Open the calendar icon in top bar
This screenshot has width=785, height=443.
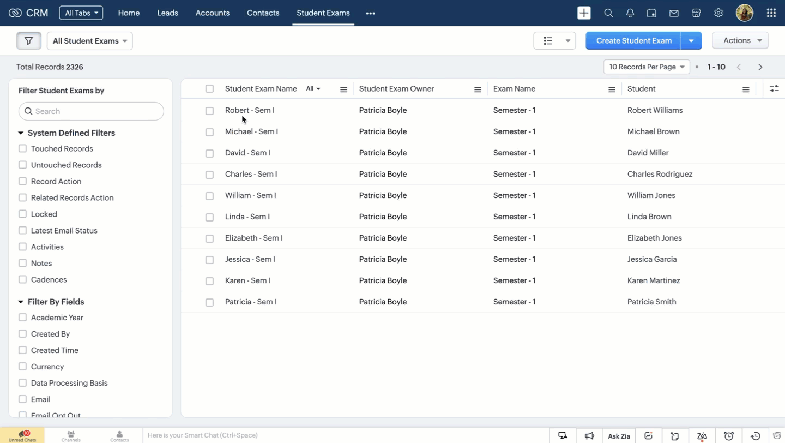click(651, 13)
